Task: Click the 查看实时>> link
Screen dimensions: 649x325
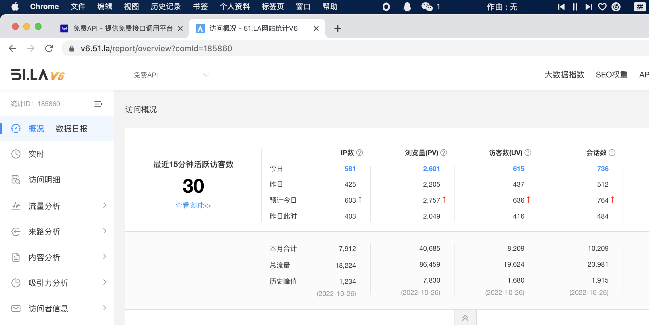Action: 193,205
